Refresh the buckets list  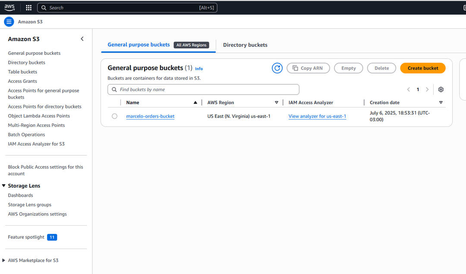(x=277, y=68)
